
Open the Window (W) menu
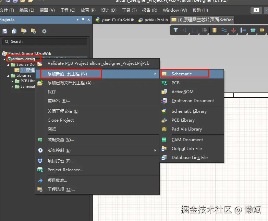click(x=175, y=10)
